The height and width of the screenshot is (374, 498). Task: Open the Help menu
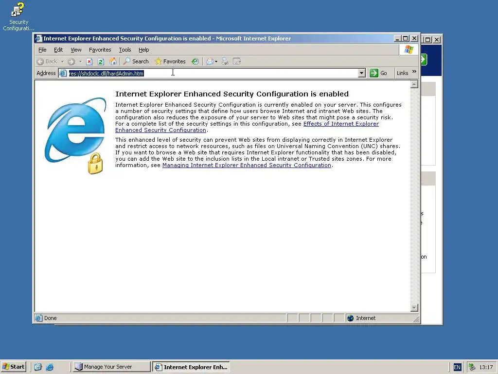pos(144,50)
